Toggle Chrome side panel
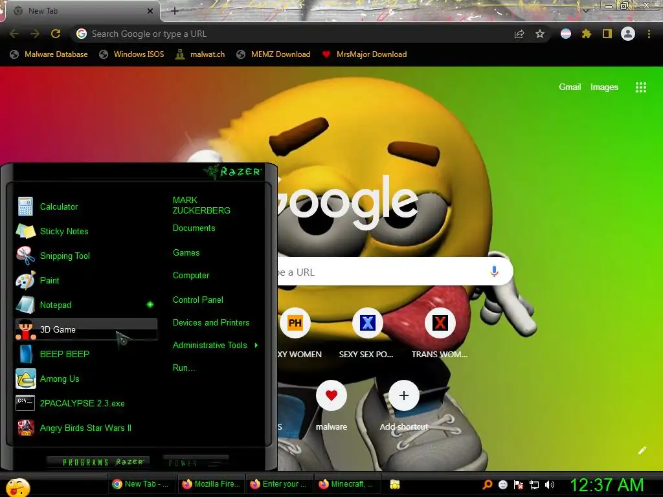The width and height of the screenshot is (663, 497). [x=607, y=34]
